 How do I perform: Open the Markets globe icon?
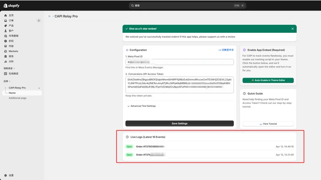click(x=6, y=51)
